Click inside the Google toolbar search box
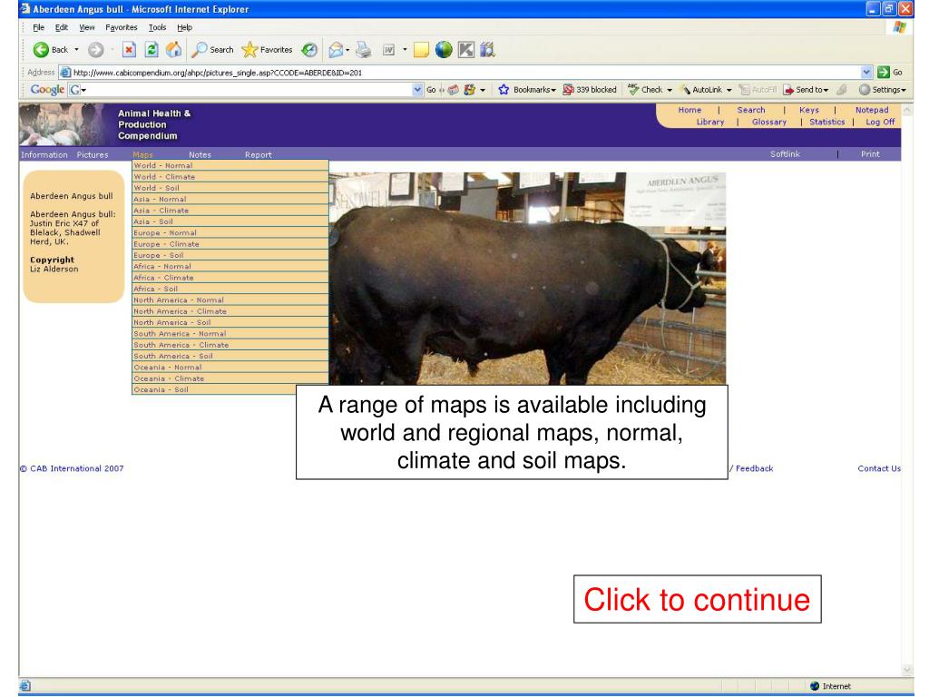929x697 pixels. (x=246, y=90)
